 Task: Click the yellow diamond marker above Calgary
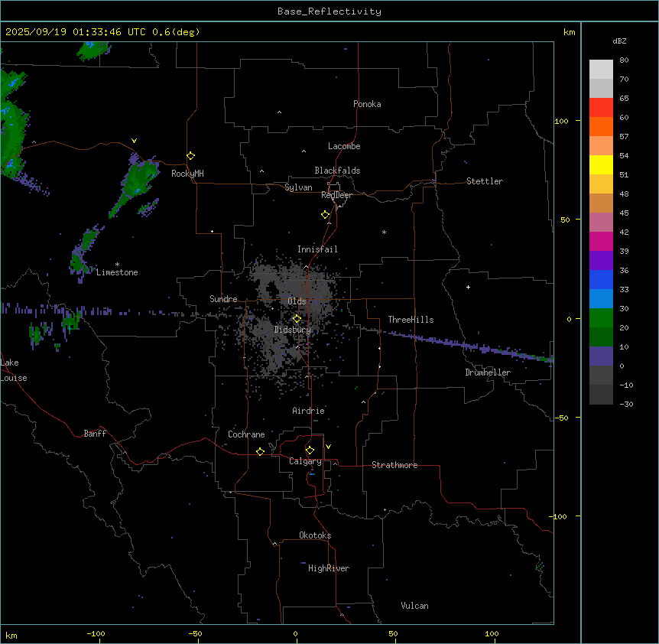(310, 450)
